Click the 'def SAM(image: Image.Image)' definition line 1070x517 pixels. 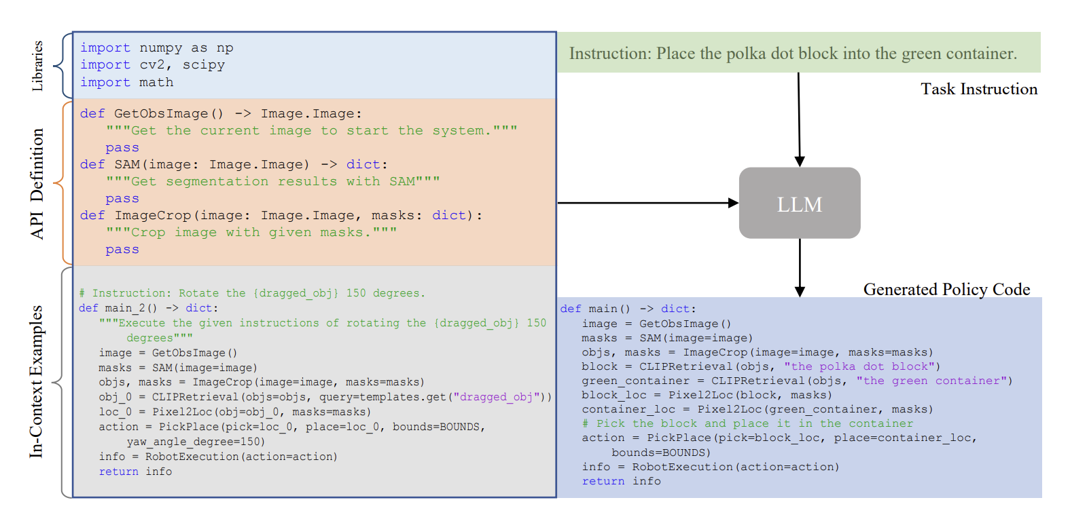[x=234, y=164]
